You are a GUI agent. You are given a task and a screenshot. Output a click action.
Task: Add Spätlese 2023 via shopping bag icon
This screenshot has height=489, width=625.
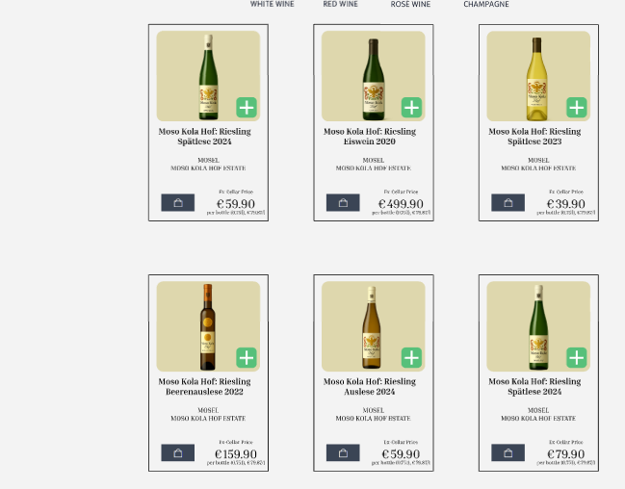point(508,203)
